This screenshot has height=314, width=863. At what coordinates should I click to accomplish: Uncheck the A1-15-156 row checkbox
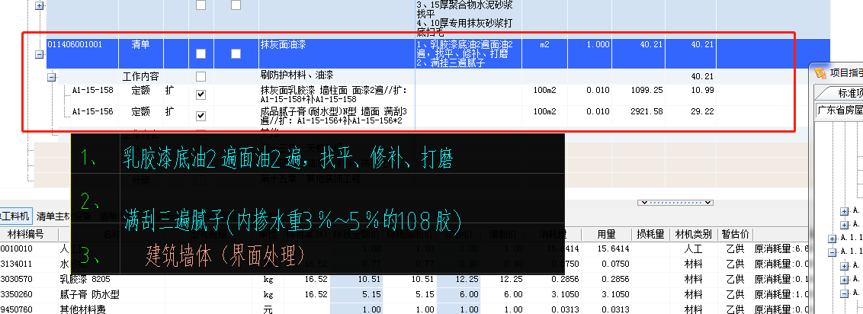point(201,116)
